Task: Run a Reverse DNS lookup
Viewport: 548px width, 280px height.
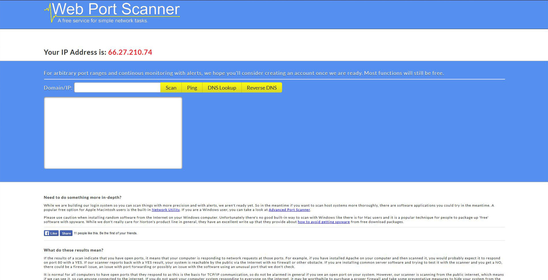Action: (x=262, y=88)
